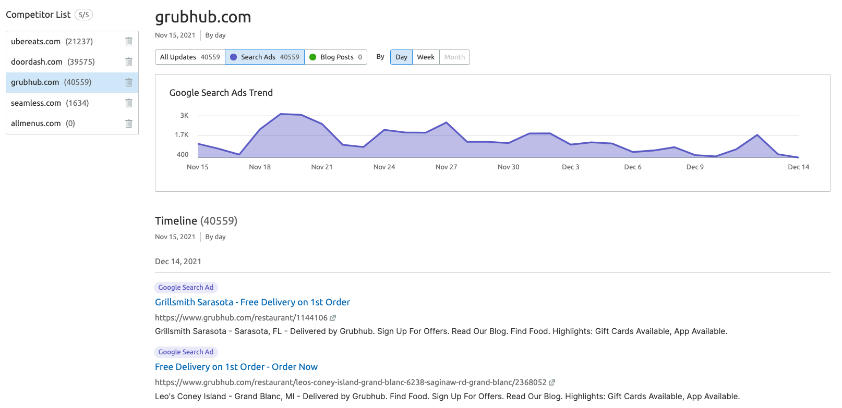This screenshot has width=842, height=408.
Task: Click the grubhub.com page heading
Action: tap(203, 17)
